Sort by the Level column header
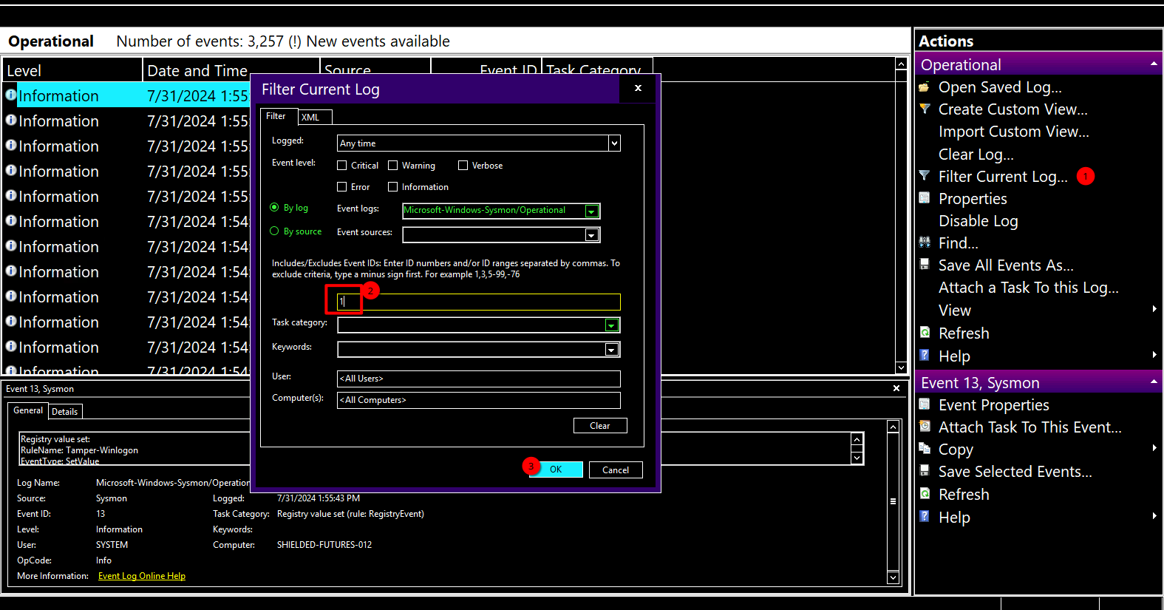 [72, 70]
